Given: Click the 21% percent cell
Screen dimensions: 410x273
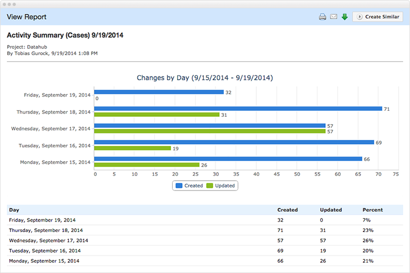Looking at the screenshot, I should click(368, 261).
